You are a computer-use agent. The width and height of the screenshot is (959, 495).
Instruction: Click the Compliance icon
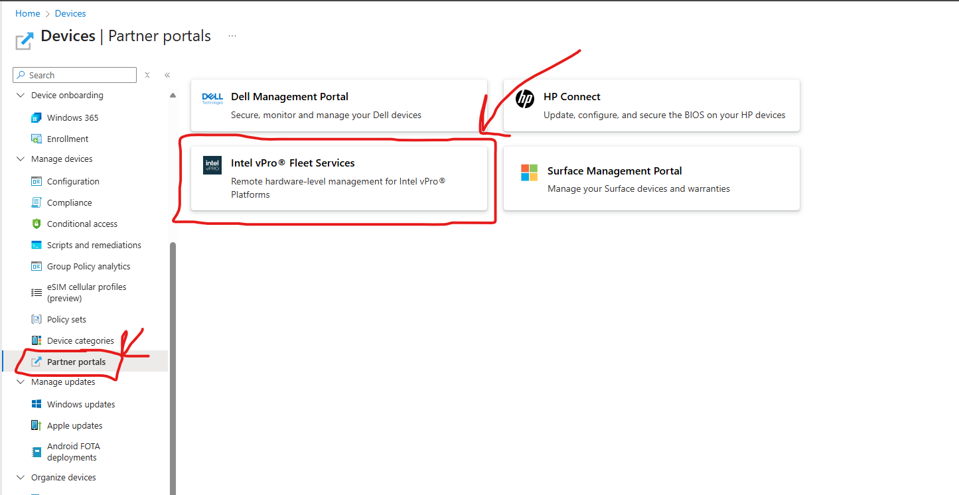37,202
